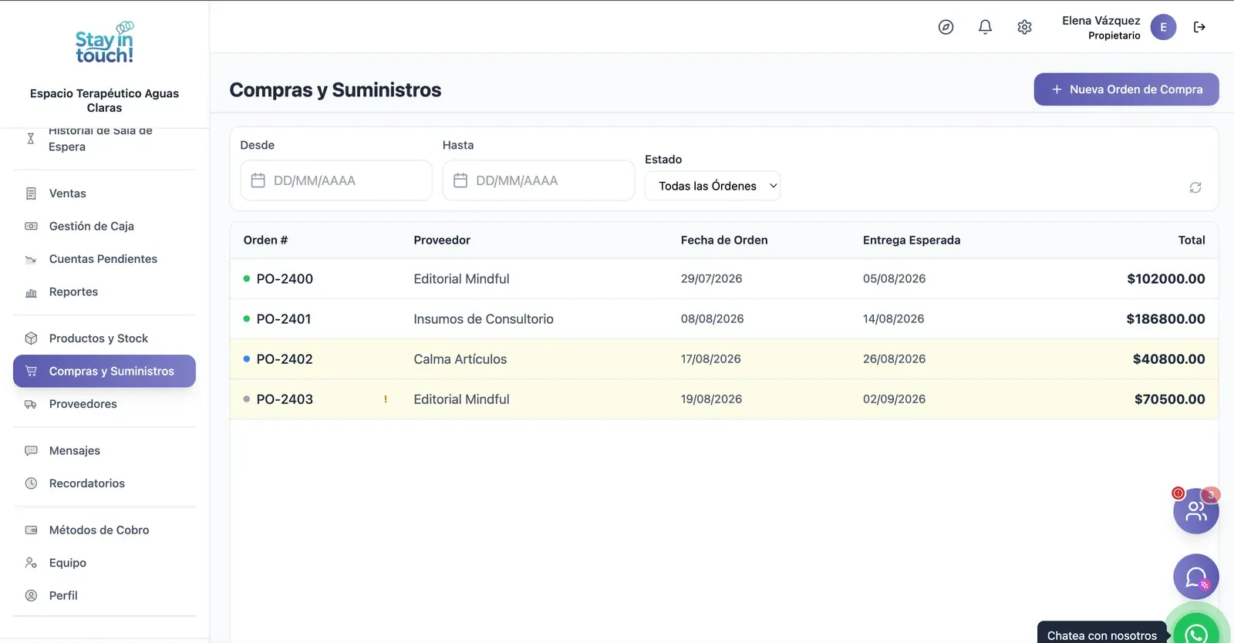Open Productos y Stock

104,338
